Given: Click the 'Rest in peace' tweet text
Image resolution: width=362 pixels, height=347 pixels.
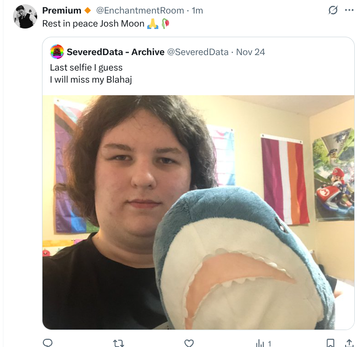Looking at the screenshot, I should [94, 23].
